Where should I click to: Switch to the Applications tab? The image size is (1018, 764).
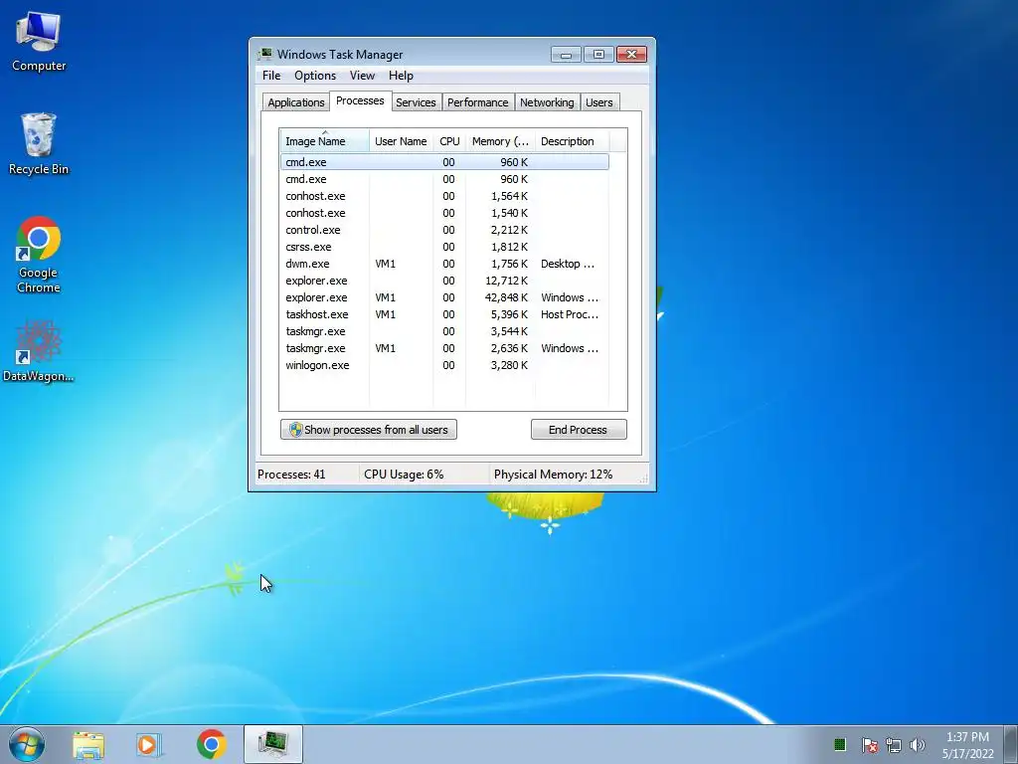pyautogui.click(x=296, y=102)
